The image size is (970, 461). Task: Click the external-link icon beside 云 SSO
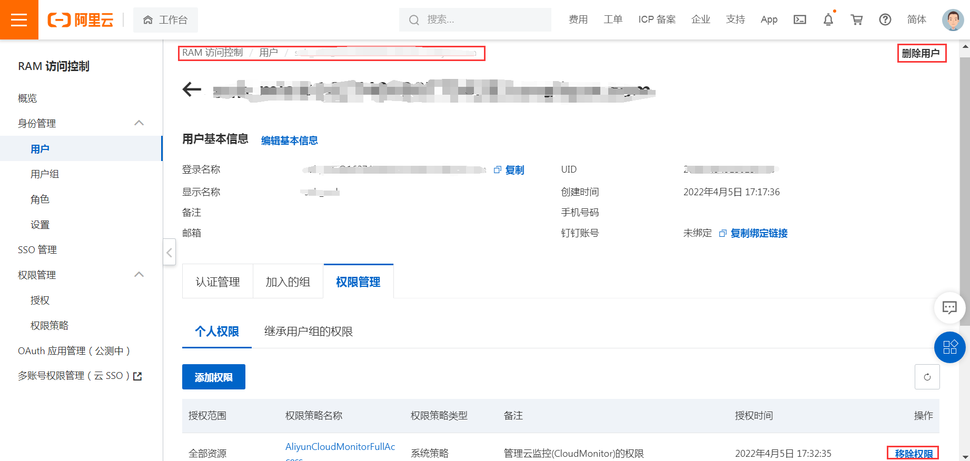138,376
